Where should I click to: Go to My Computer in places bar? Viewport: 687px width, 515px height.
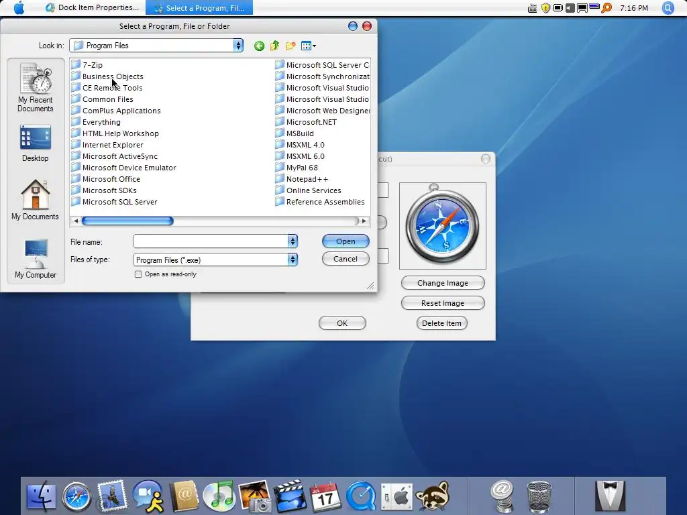(x=36, y=259)
